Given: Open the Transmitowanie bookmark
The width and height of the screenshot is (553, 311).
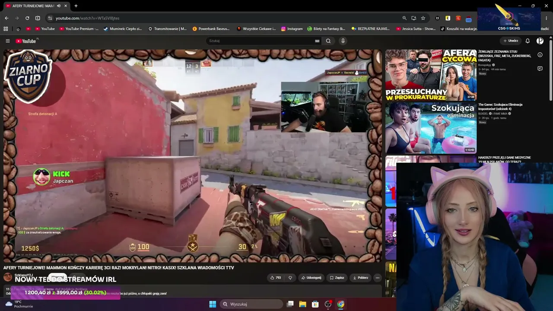Looking at the screenshot, I should coord(167,29).
